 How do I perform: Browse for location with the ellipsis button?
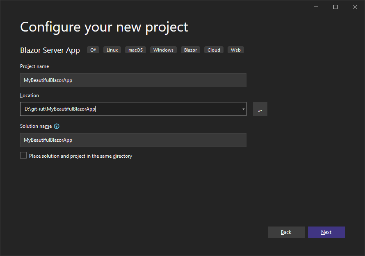point(260,109)
